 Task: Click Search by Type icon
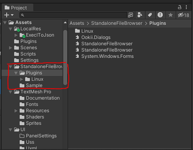point(140,15)
